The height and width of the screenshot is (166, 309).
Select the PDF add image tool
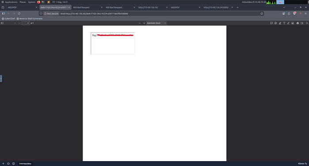coord(293,23)
